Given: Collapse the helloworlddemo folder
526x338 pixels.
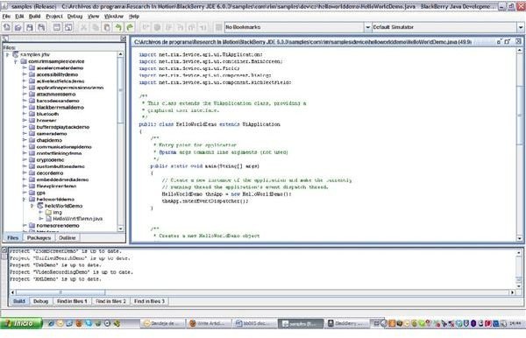Looking at the screenshot, I should click(x=25, y=200).
